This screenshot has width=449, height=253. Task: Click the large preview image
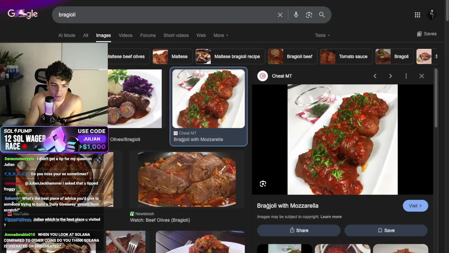pyautogui.click(x=342, y=140)
